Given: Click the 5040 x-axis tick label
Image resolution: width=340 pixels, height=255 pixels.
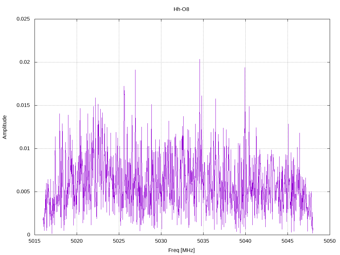Looking at the screenshot, I should pyautogui.click(x=245, y=241).
